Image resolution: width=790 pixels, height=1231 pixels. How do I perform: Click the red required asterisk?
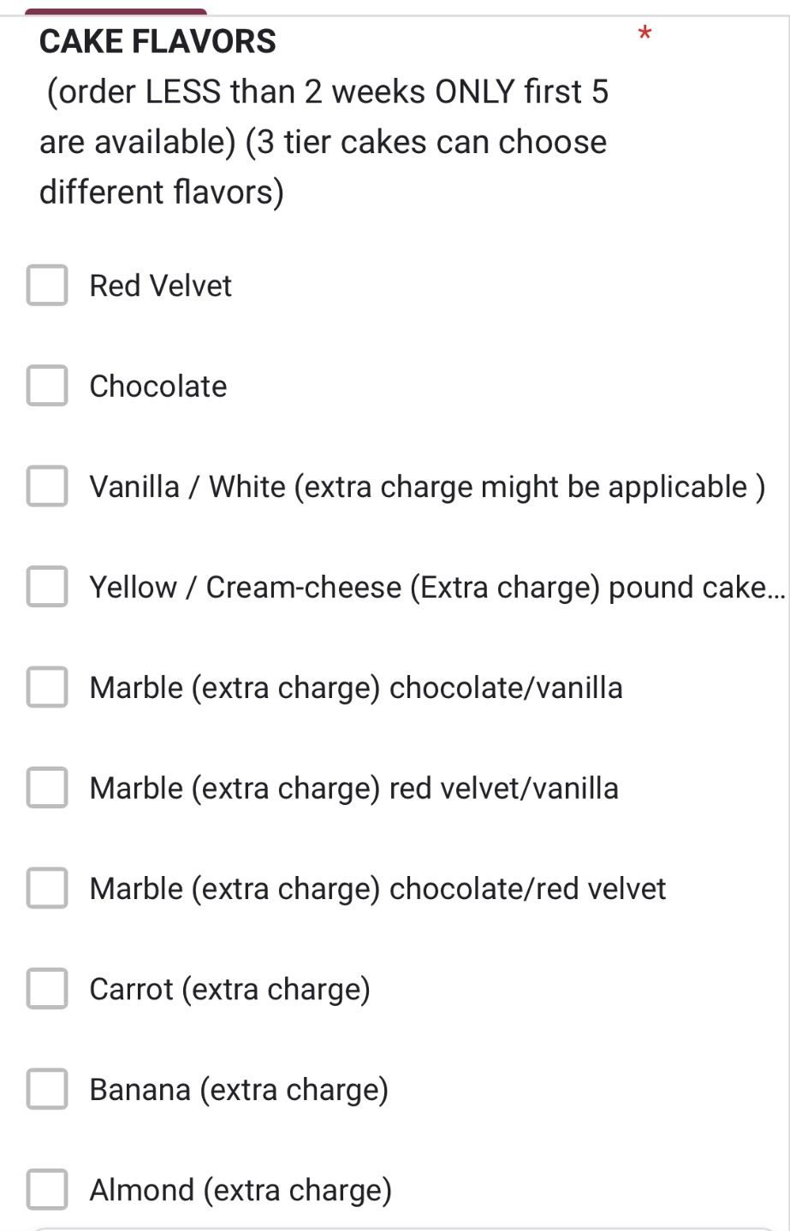click(x=644, y=35)
